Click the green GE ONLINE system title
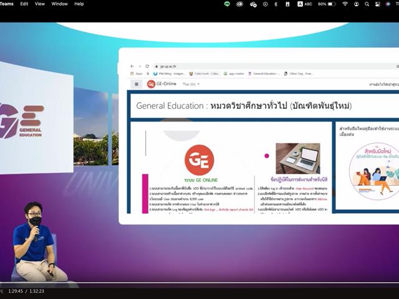The height and width of the screenshot is (299, 399). click(x=201, y=180)
